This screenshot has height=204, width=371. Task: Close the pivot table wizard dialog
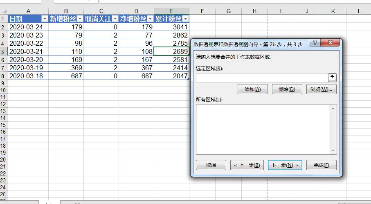[x=331, y=42]
